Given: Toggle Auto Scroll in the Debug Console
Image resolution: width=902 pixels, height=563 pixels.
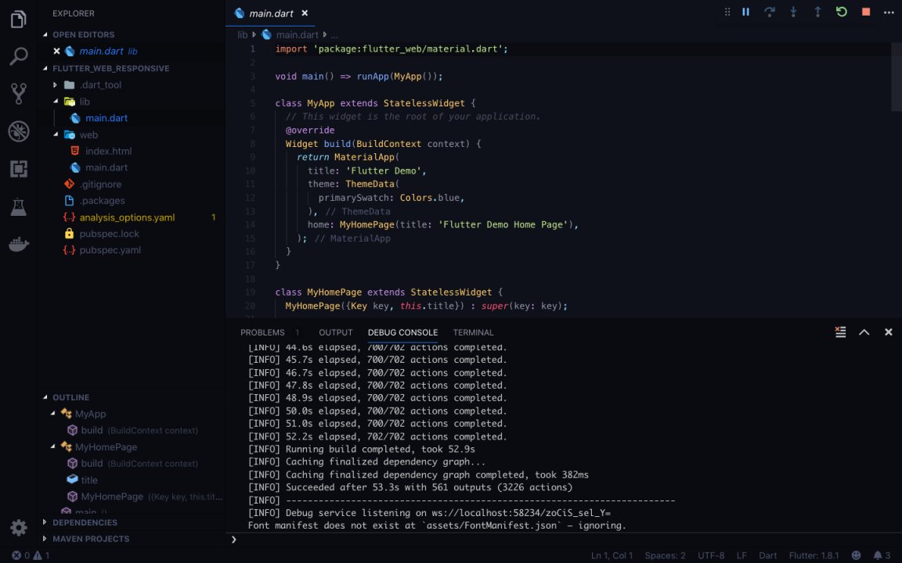Looking at the screenshot, I should [840, 332].
